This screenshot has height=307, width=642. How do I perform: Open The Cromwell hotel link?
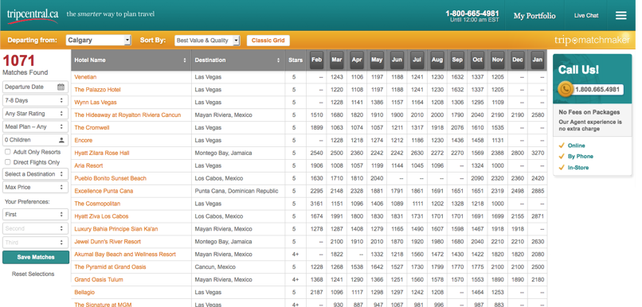92,127
